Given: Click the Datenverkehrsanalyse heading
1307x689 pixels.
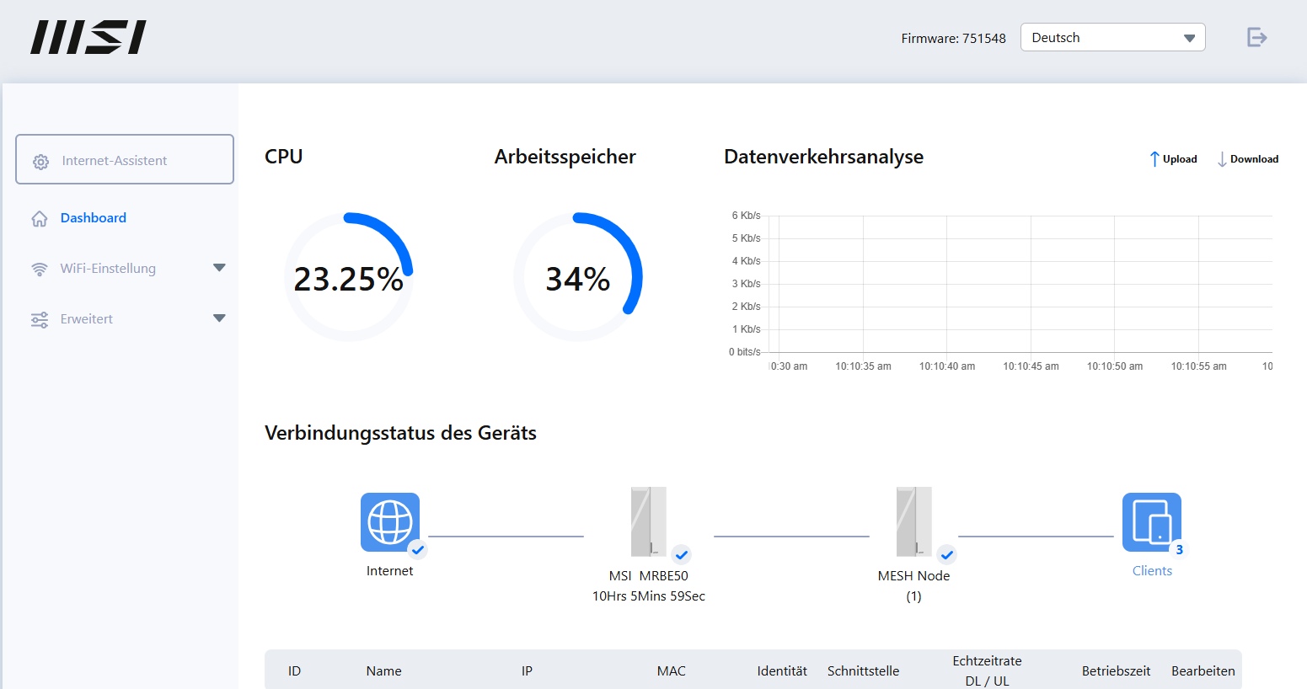Looking at the screenshot, I should (x=823, y=157).
